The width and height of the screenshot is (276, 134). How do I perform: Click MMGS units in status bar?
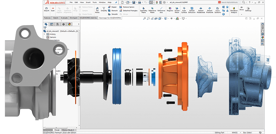pyautogui.click(x=234, y=133)
